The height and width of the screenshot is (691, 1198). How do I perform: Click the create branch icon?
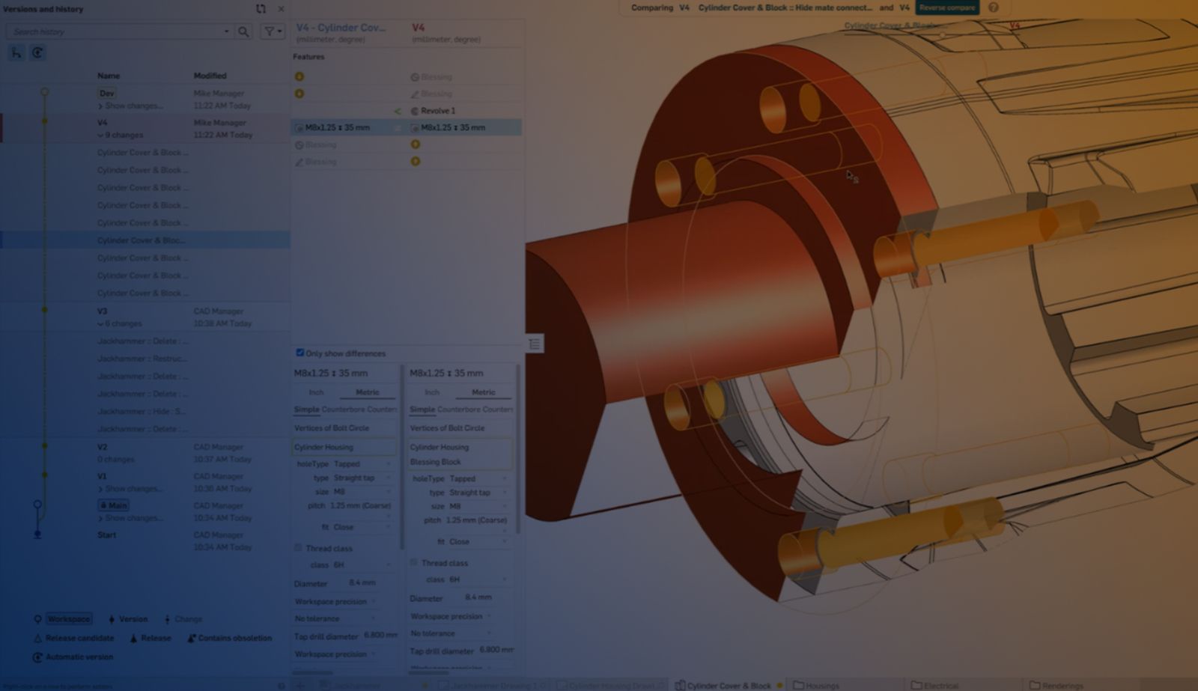[x=16, y=52]
